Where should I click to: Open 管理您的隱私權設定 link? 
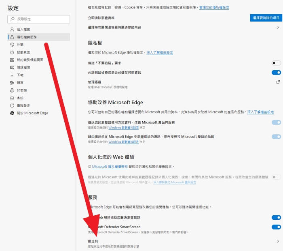coord(214,7)
